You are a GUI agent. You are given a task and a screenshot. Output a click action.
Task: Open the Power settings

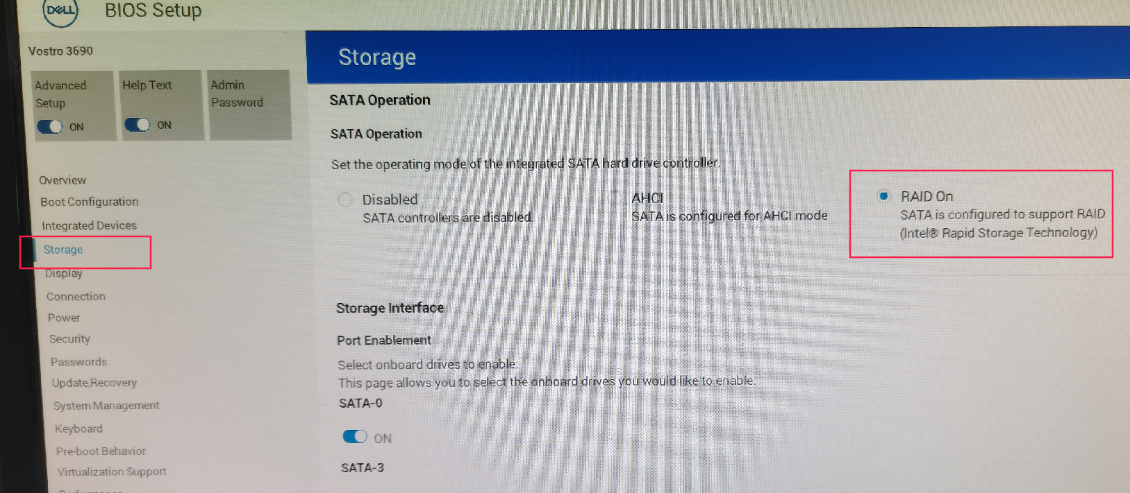pyautogui.click(x=64, y=318)
